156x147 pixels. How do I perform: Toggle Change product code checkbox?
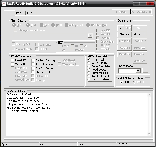[16, 30]
